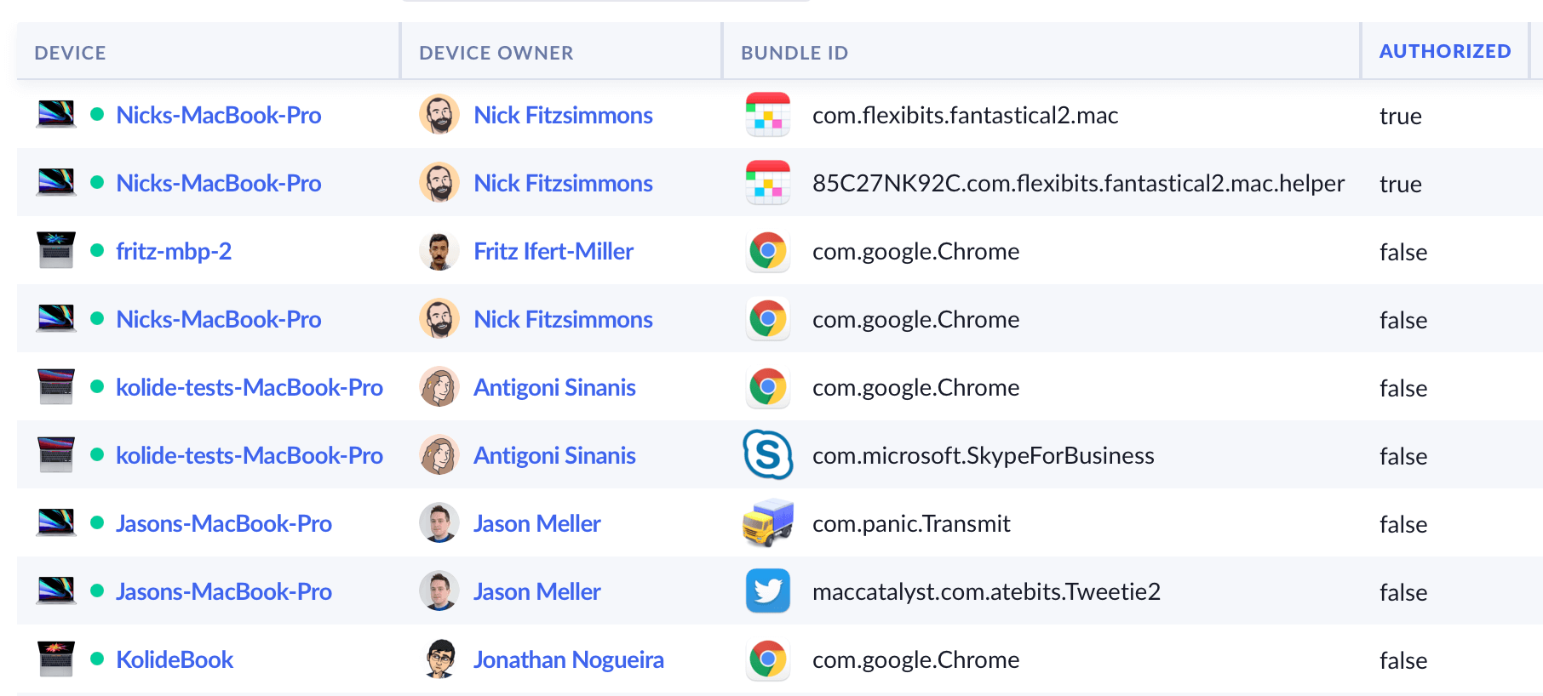Click the laptop icon next to KolideBook
Screen dimensions: 1543x696
tap(56, 659)
